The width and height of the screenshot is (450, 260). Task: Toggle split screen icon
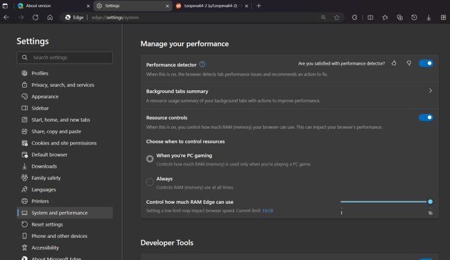coord(370,17)
